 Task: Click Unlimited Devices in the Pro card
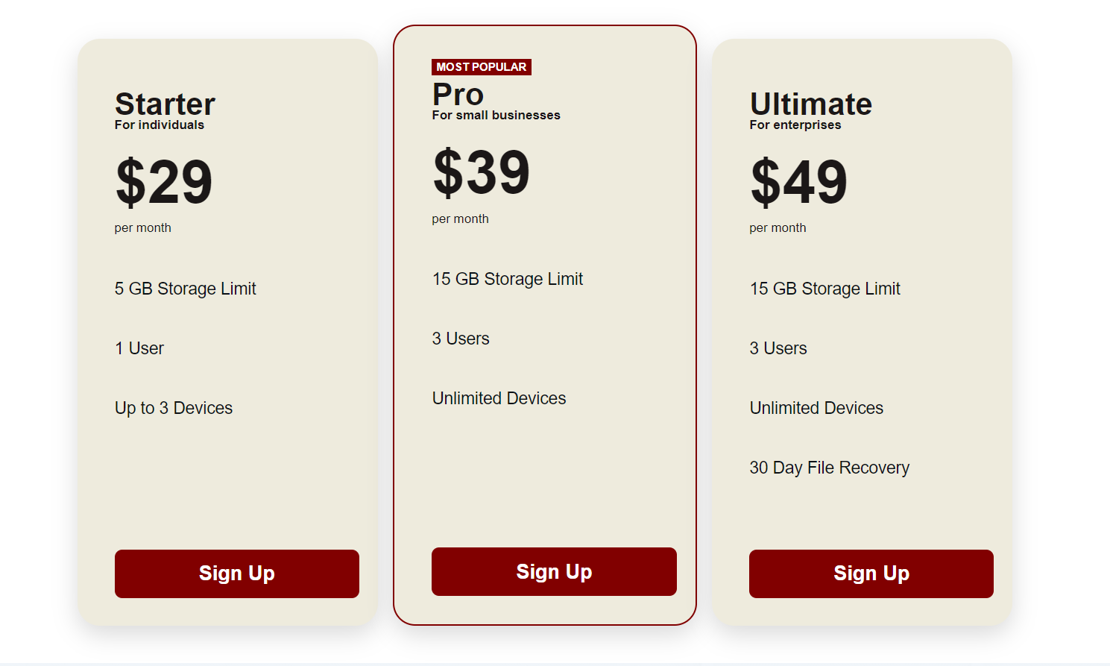pyautogui.click(x=499, y=398)
